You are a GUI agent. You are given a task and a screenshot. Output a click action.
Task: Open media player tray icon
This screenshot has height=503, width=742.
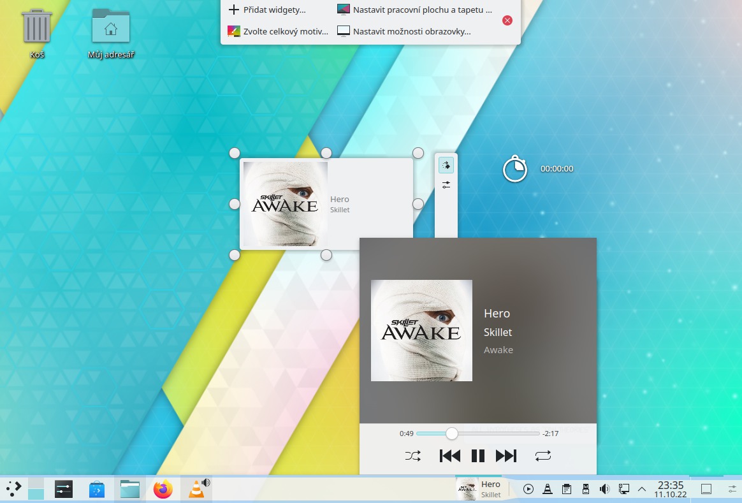528,489
